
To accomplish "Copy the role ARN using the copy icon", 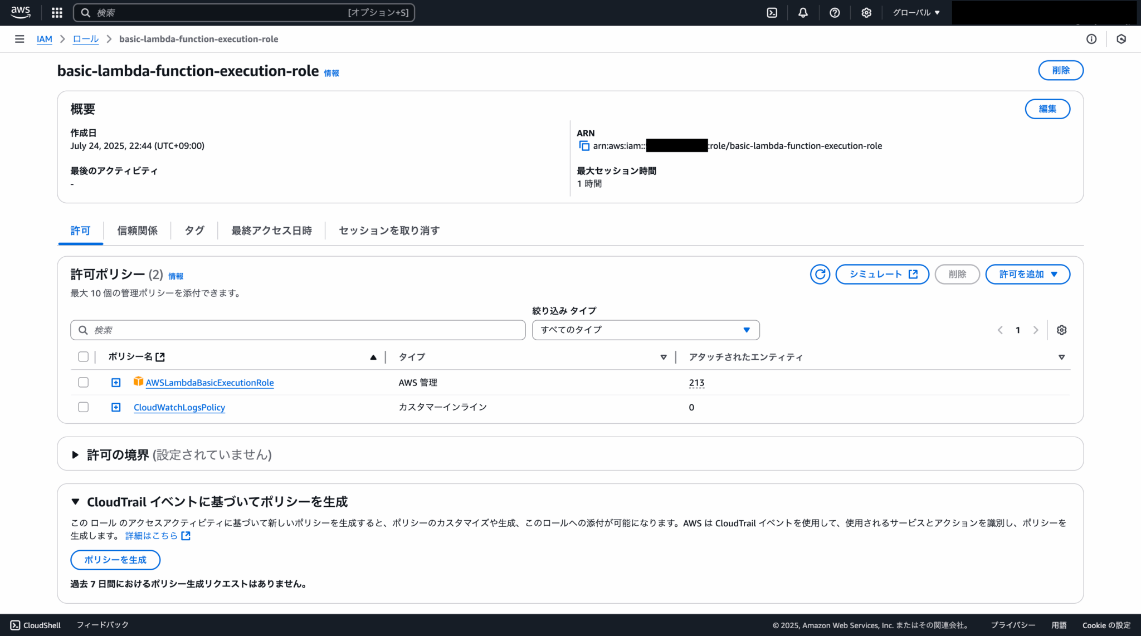I will 584,145.
